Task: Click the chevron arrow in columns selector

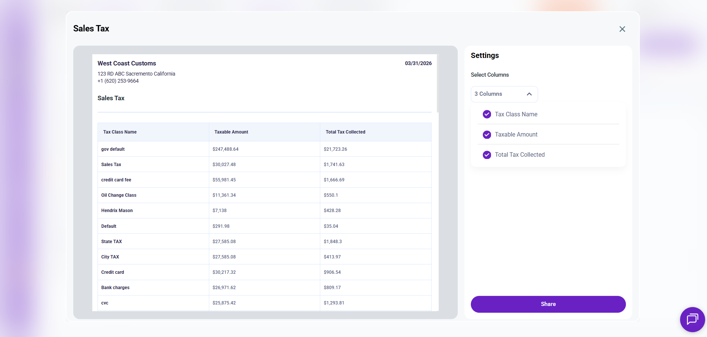Action: tap(529, 94)
